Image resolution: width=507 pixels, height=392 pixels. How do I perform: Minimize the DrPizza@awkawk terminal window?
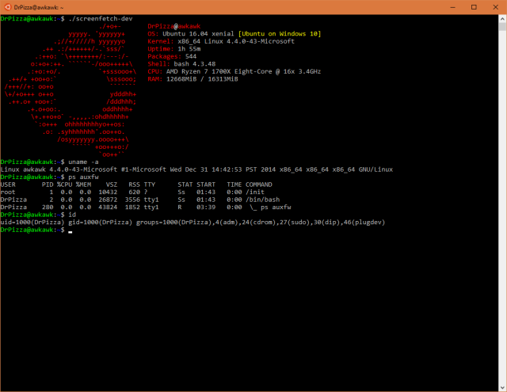(452, 7)
